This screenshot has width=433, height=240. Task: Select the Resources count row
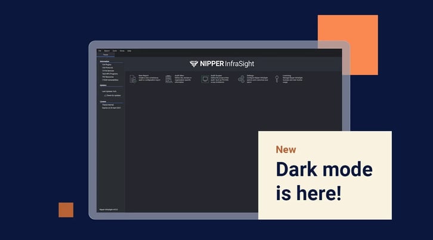click(x=108, y=77)
